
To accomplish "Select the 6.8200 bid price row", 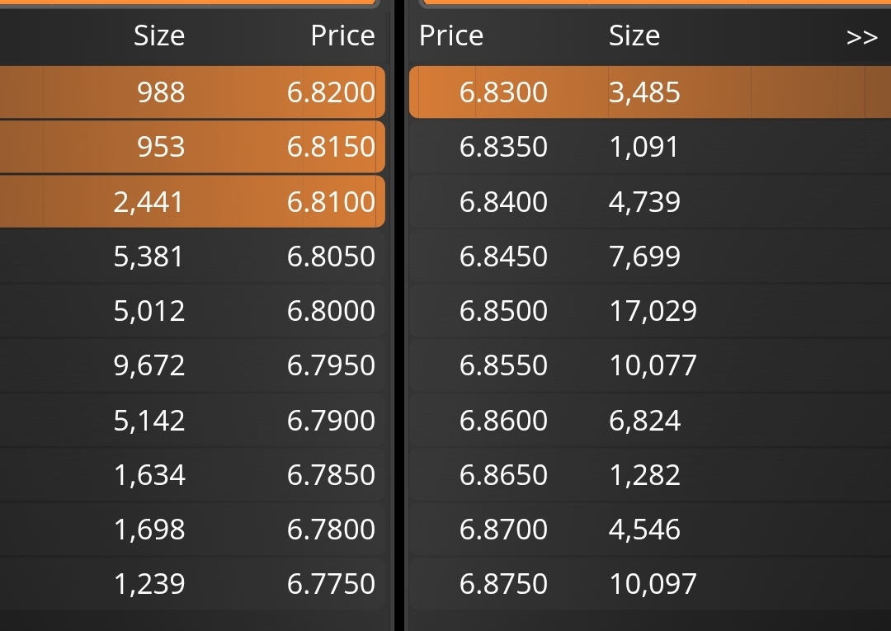I will [x=192, y=92].
